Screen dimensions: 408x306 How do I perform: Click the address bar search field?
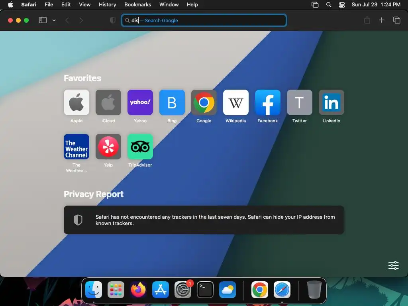click(x=204, y=20)
